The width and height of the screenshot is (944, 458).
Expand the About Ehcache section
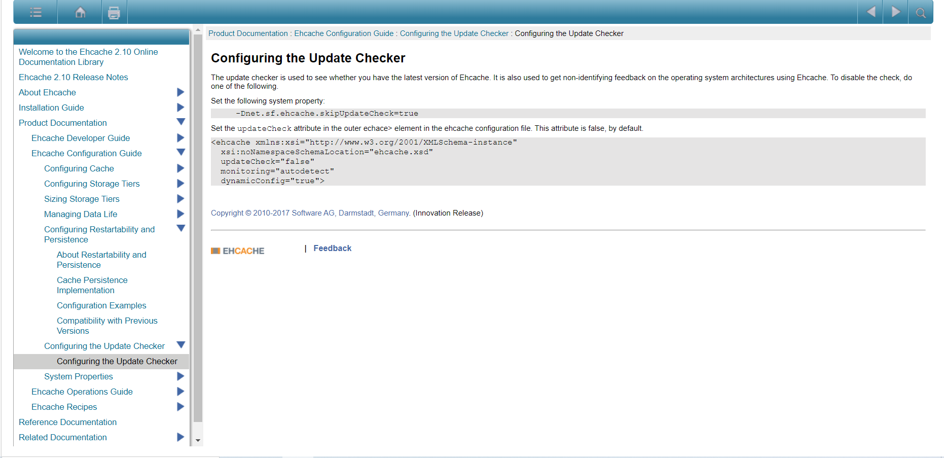[x=180, y=92]
